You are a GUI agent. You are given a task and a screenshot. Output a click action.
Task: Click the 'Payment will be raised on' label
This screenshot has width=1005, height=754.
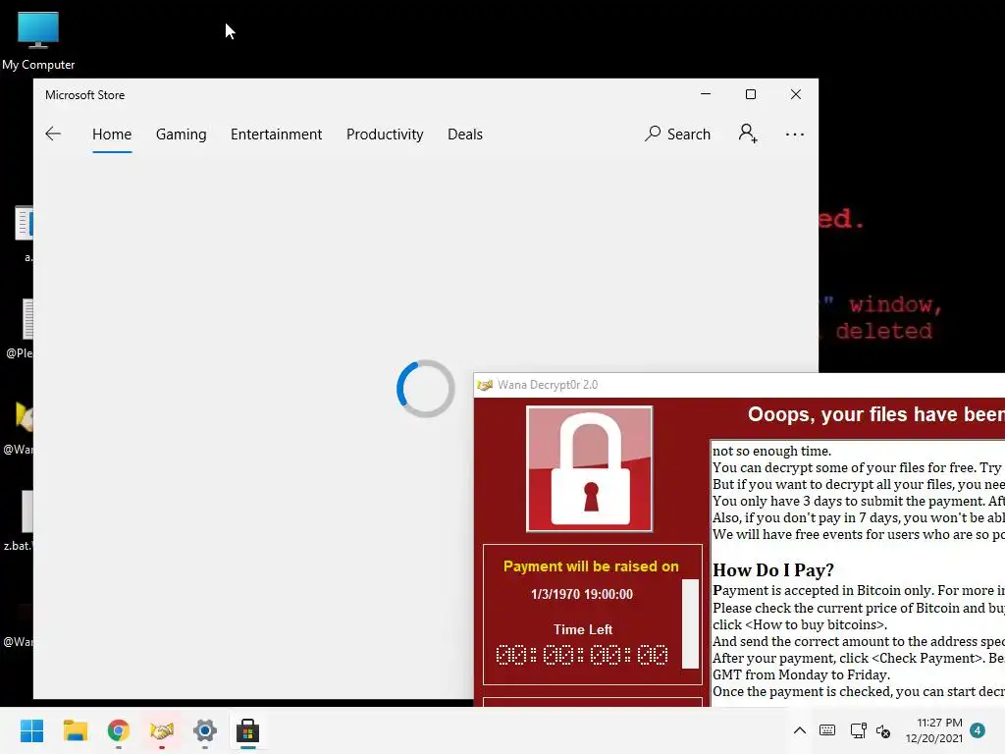pos(591,566)
